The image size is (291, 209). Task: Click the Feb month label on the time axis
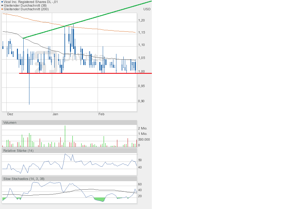(101, 114)
